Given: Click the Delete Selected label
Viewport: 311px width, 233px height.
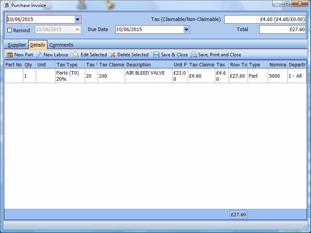Looking at the screenshot, I should click(x=133, y=55).
